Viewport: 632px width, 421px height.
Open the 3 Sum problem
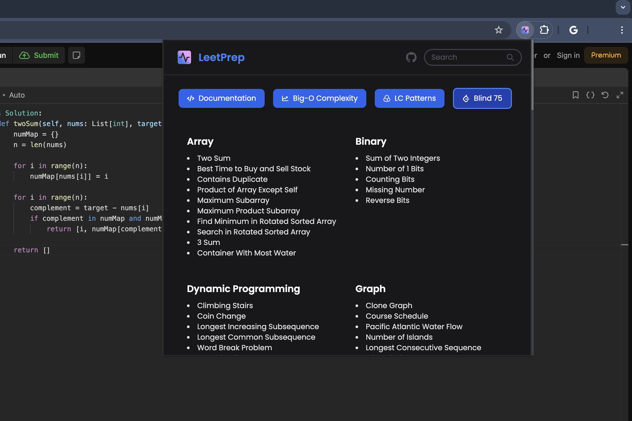pos(209,242)
